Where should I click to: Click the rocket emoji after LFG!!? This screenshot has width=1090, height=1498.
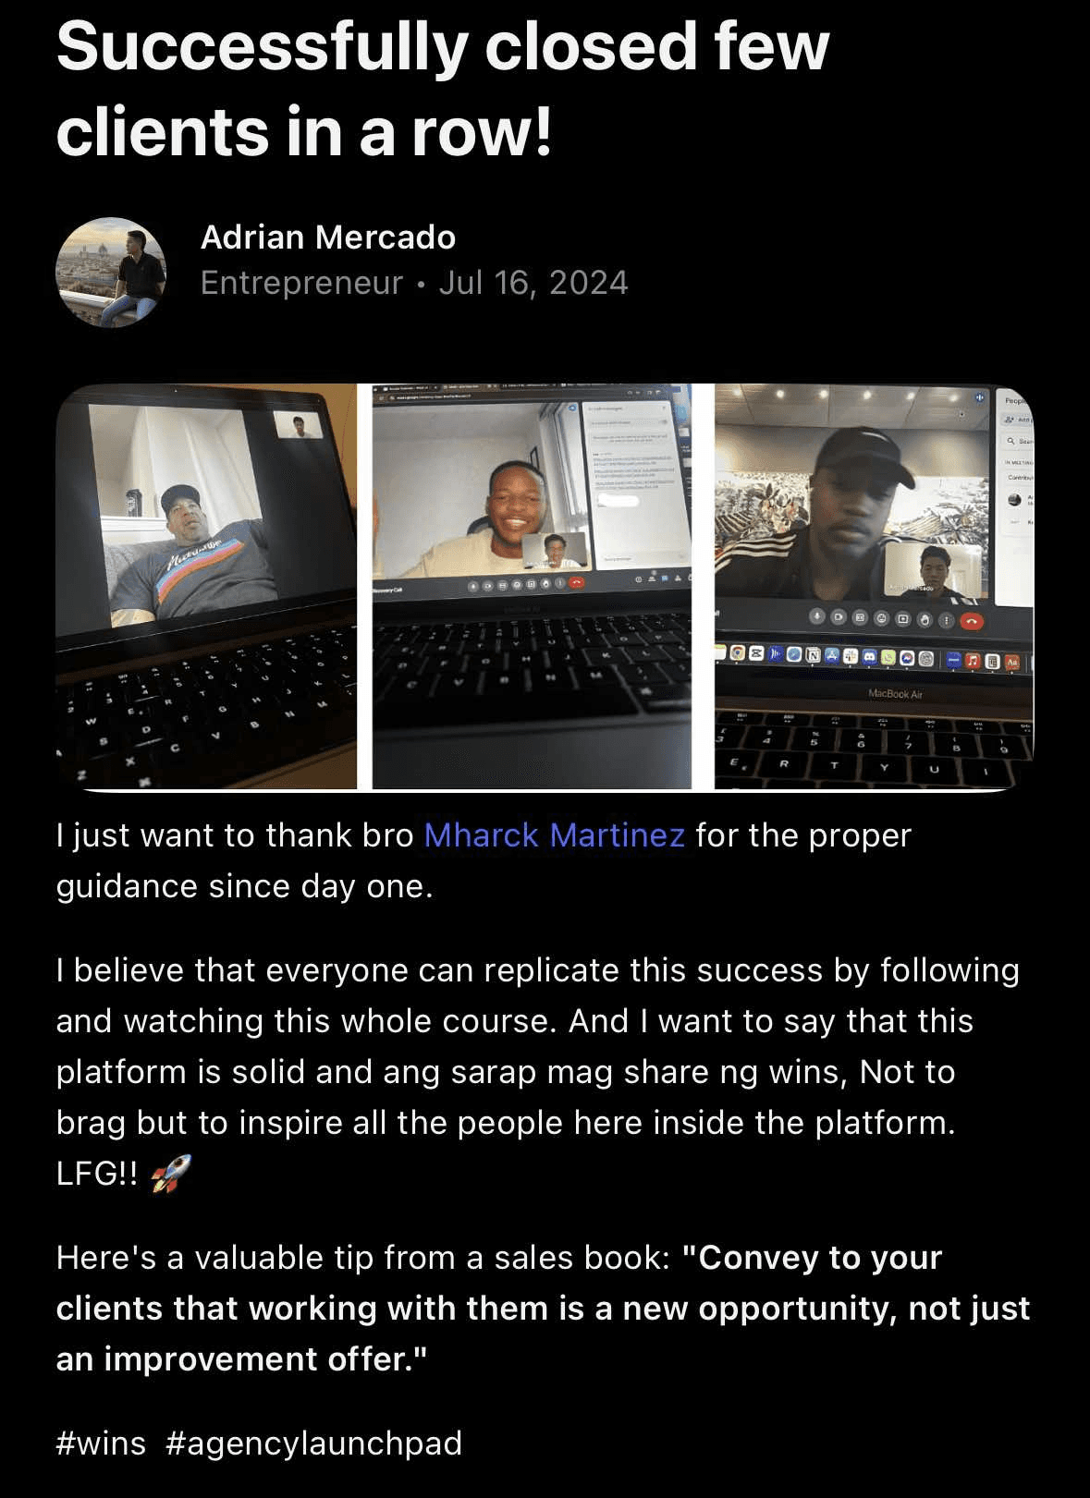pos(171,1174)
